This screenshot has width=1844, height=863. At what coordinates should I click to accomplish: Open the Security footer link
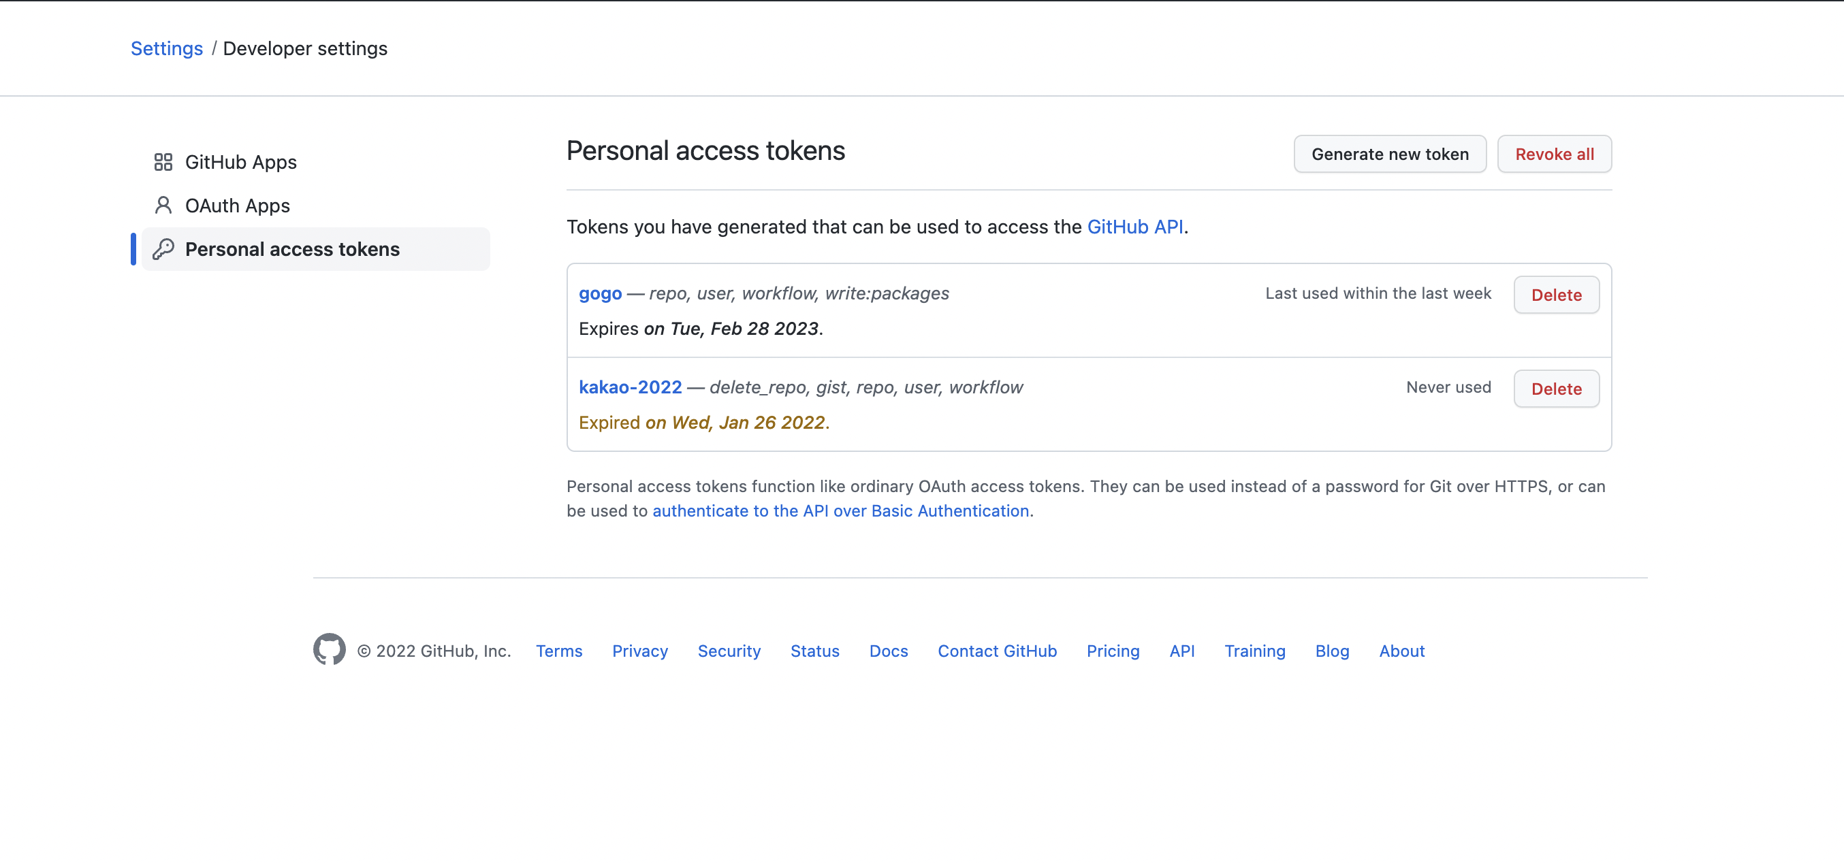(729, 651)
